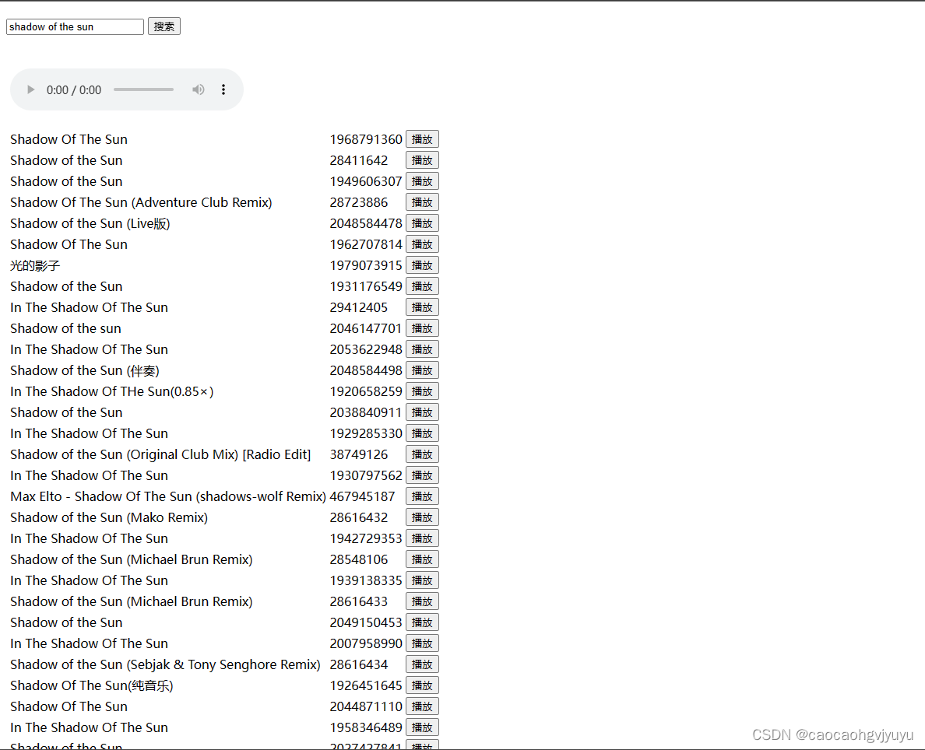Select the 'Shadow of the sun' title beside ID 2046147701
The width and height of the screenshot is (925, 750).
65,328
